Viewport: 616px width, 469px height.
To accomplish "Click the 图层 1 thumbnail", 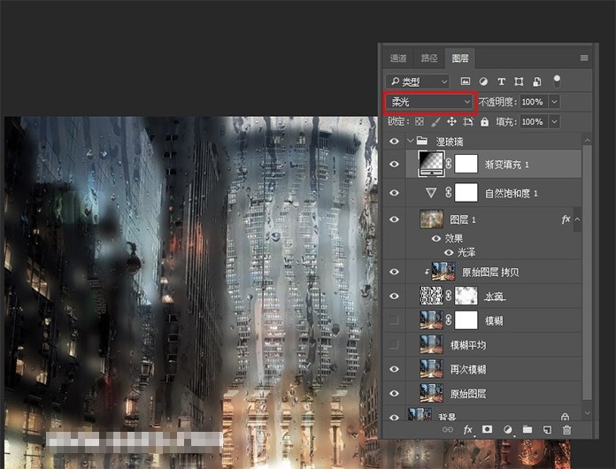I will pos(431,219).
